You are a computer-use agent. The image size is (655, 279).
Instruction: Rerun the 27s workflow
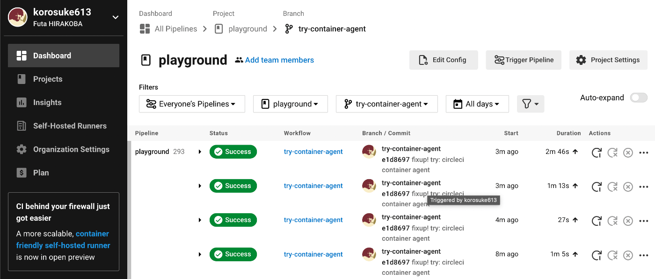(x=597, y=221)
